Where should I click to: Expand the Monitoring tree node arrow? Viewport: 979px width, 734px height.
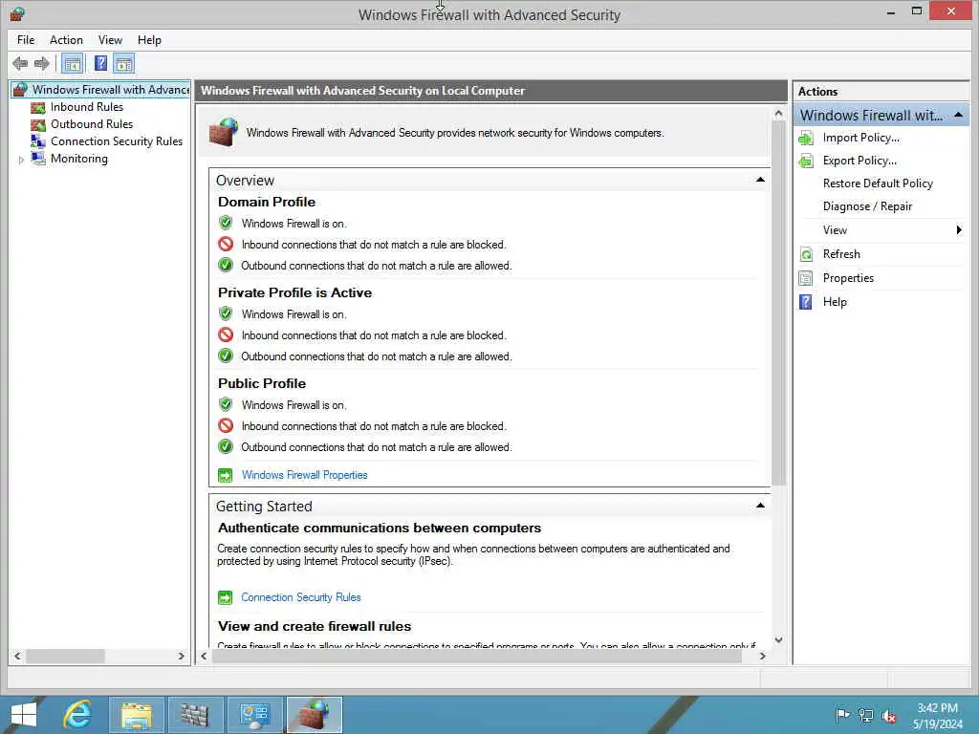point(21,160)
